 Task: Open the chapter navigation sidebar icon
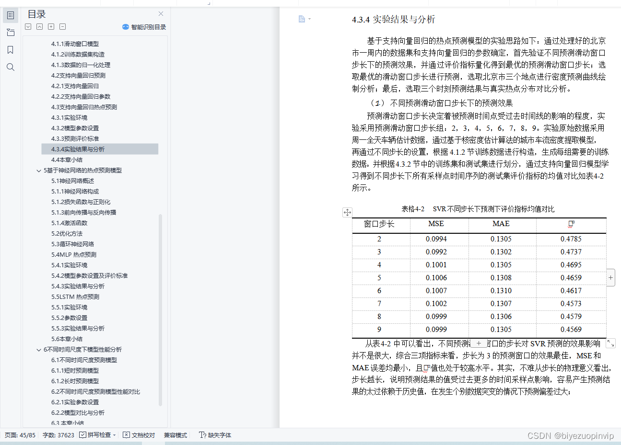pyautogui.click(x=11, y=33)
